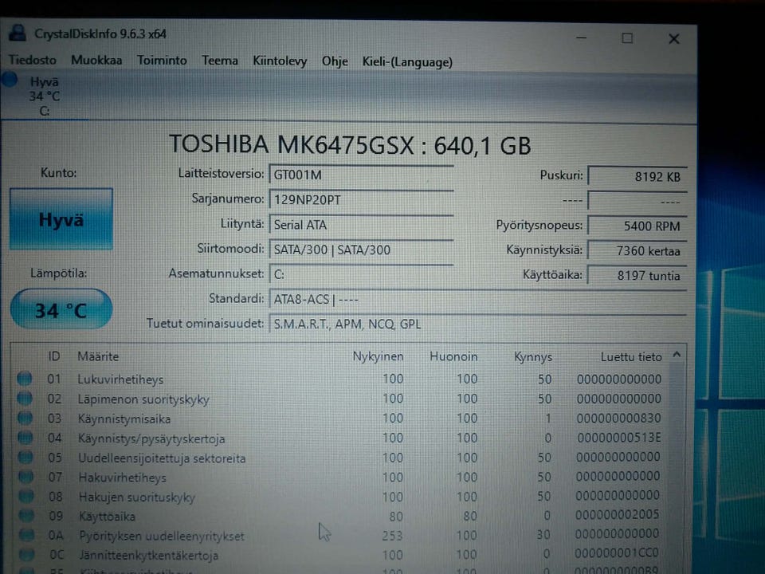
Task: Click the Asematunnukset field C:
Action: (x=361, y=274)
